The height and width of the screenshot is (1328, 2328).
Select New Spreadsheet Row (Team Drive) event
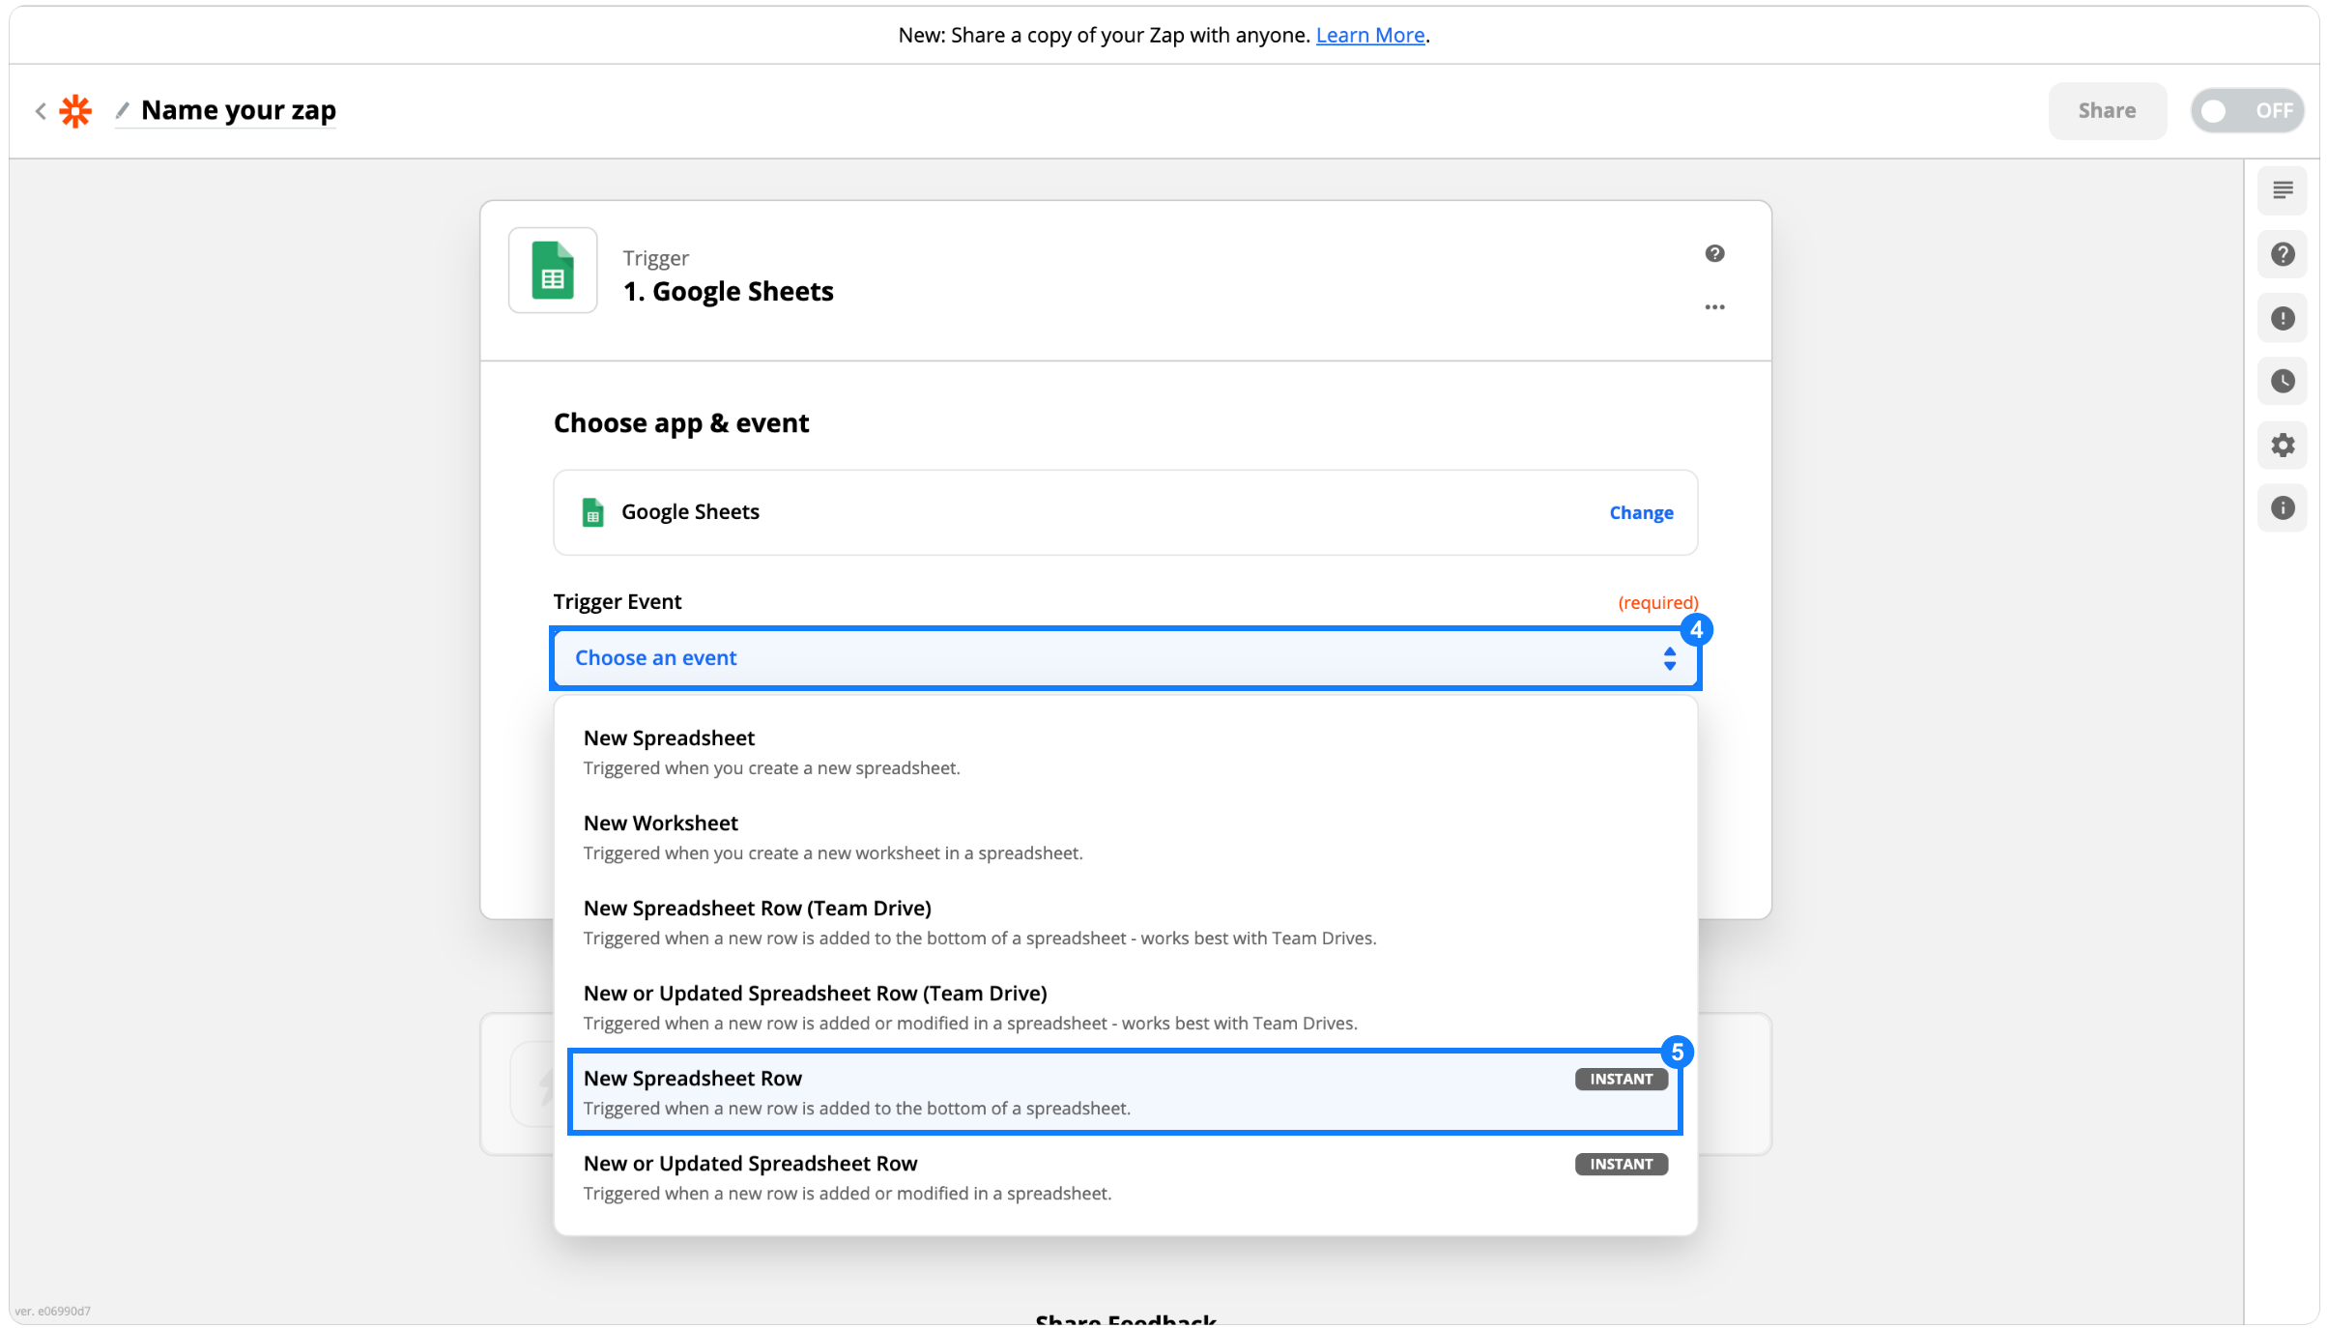[1125, 922]
